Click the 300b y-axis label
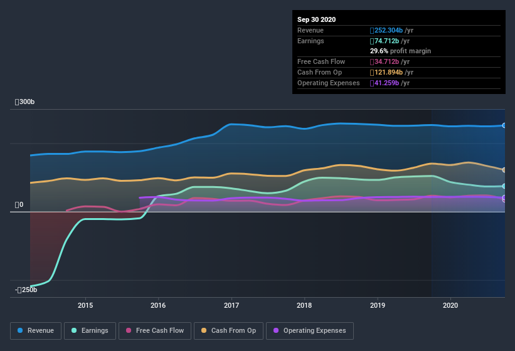Viewport: 515px width, 351px height. (24, 102)
